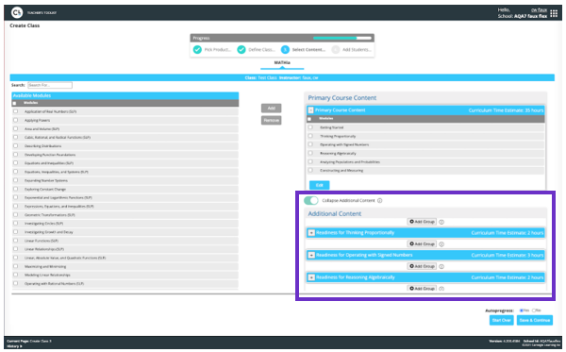Go to Add Students step label
The height and width of the screenshot is (352, 566).
pyautogui.click(x=357, y=50)
